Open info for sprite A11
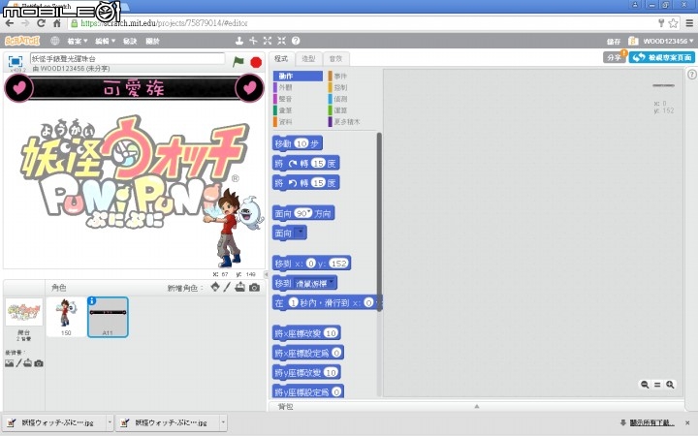 pos(92,301)
